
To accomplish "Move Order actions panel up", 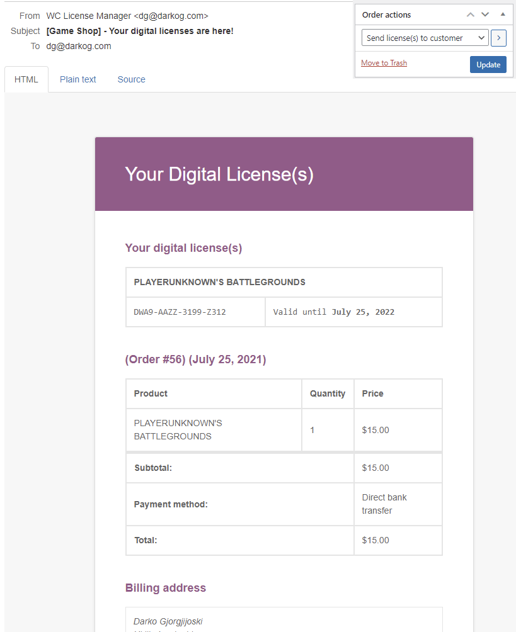I will click(x=470, y=14).
